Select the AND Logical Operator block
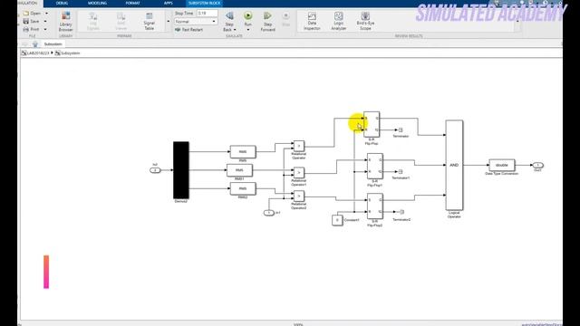Viewport: 580px width, 326px height. 454,165
